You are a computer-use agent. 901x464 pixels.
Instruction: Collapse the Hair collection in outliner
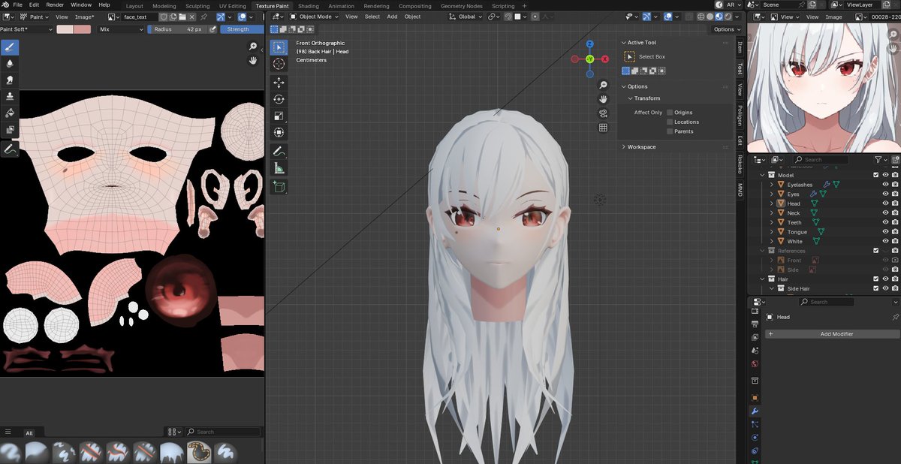coord(762,279)
